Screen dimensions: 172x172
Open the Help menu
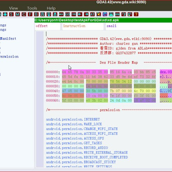pyautogui.click(x=51, y=8)
